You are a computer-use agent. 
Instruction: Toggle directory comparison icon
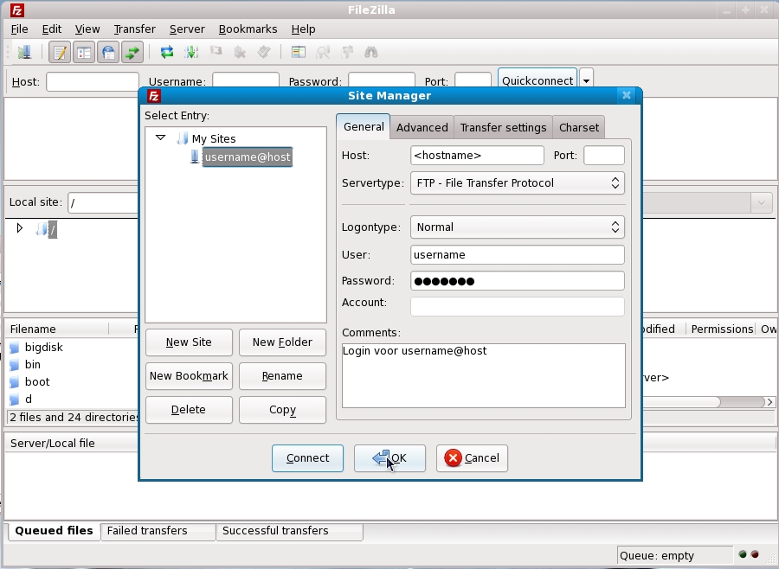(x=323, y=52)
